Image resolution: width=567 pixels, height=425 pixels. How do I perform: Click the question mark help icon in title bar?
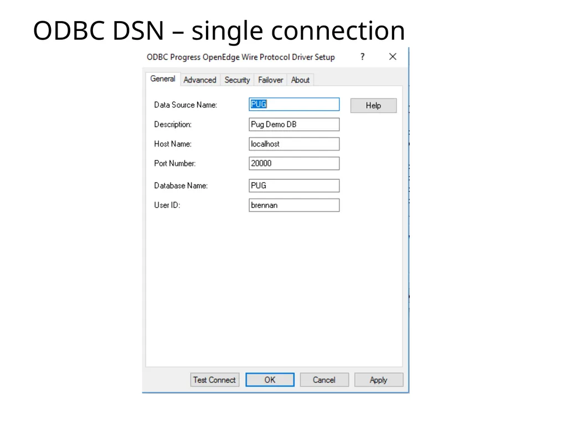pyautogui.click(x=362, y=57)
